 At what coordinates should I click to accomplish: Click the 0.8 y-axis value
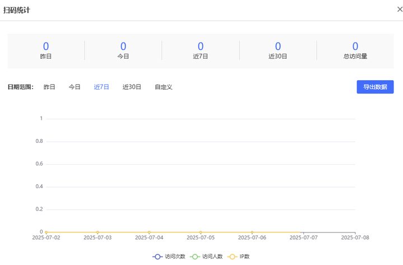tap(39, 141)
